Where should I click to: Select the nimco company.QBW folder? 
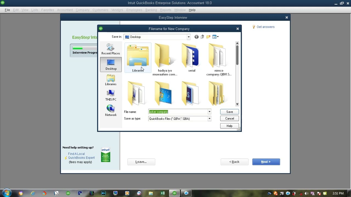point(219,60)
